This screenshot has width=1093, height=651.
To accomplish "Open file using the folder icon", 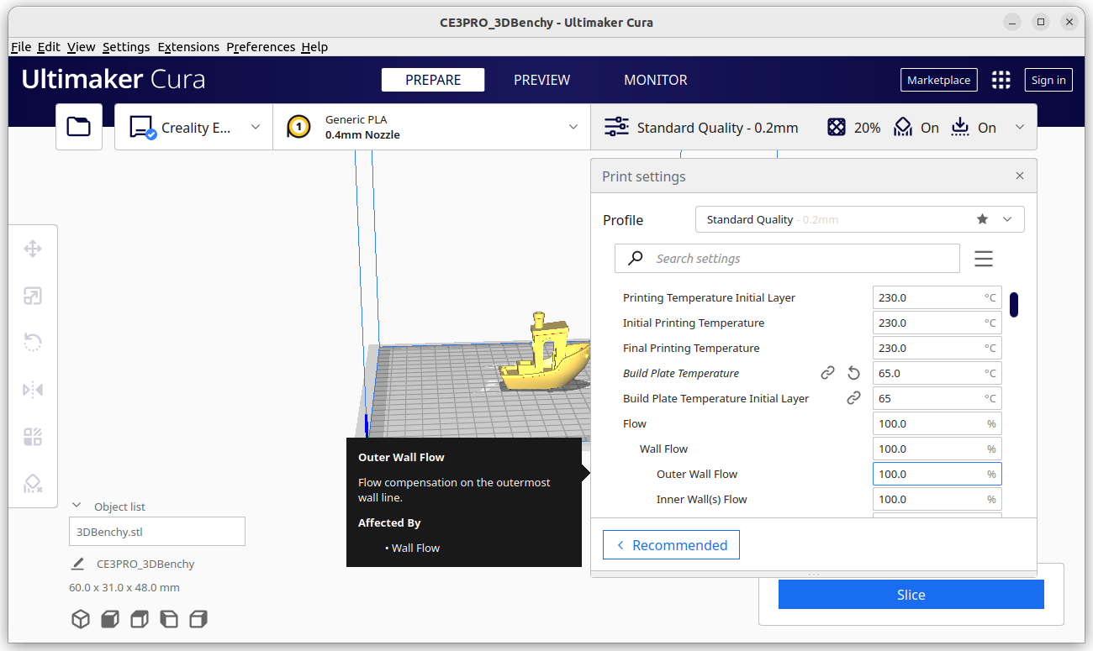I will [x=79, y=127].
